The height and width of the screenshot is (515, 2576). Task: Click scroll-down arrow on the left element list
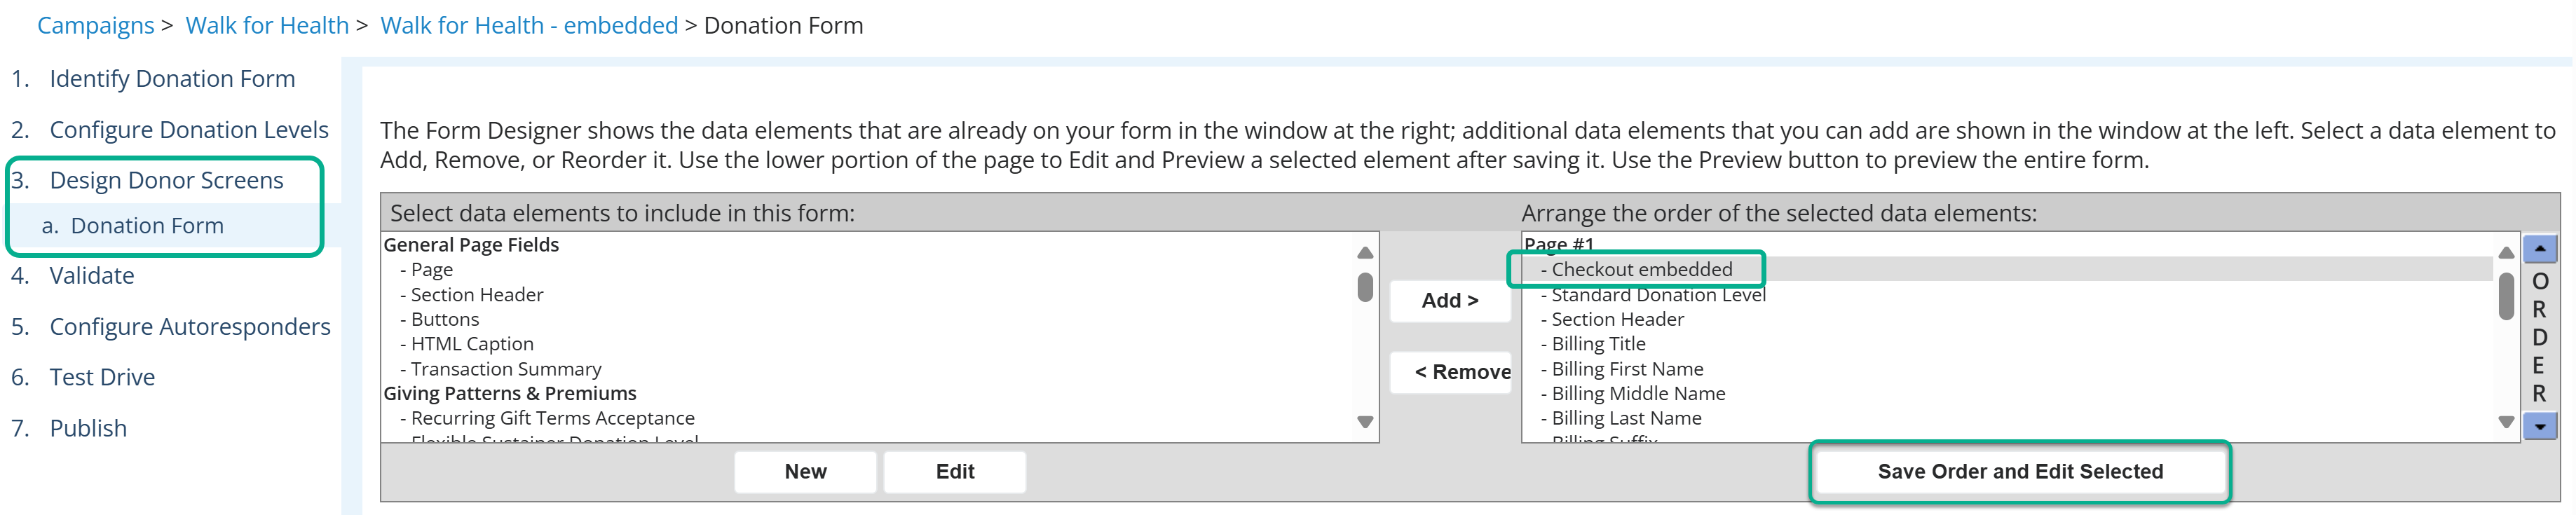pyautogui.click(x=1364, y=420)
